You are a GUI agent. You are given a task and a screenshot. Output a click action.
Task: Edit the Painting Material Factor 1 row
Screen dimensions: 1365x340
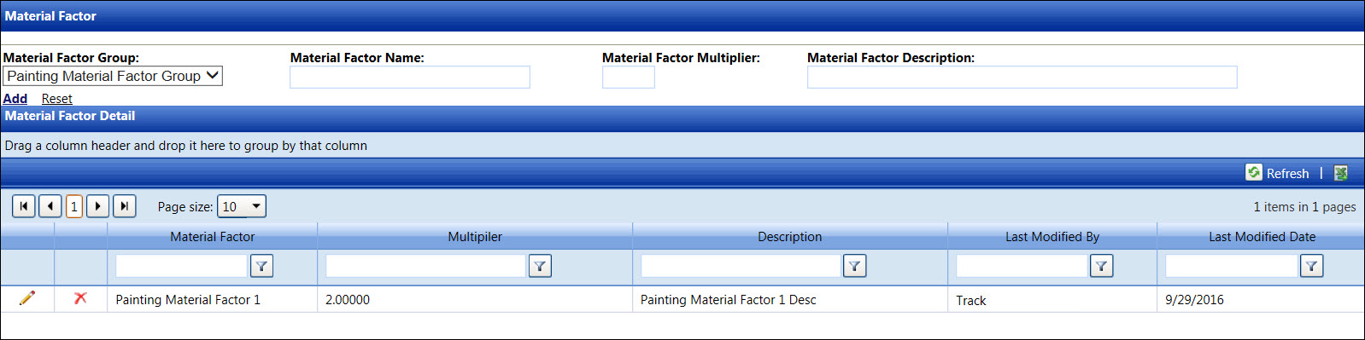[x=27, y=298]
